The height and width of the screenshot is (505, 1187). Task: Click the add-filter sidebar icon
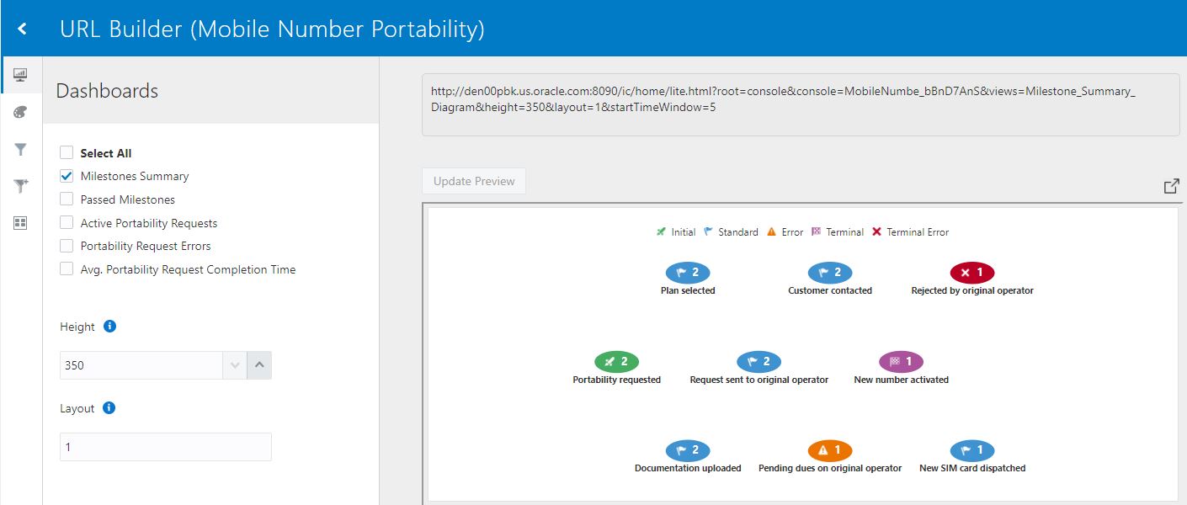(x=20, y=186)
